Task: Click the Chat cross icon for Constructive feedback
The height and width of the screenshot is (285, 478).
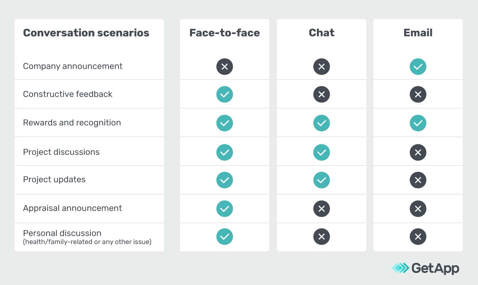Action: (322, 95)
